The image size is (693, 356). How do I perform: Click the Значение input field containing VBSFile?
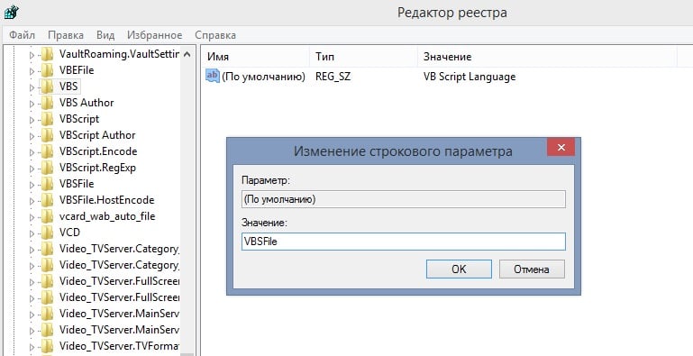404,242
